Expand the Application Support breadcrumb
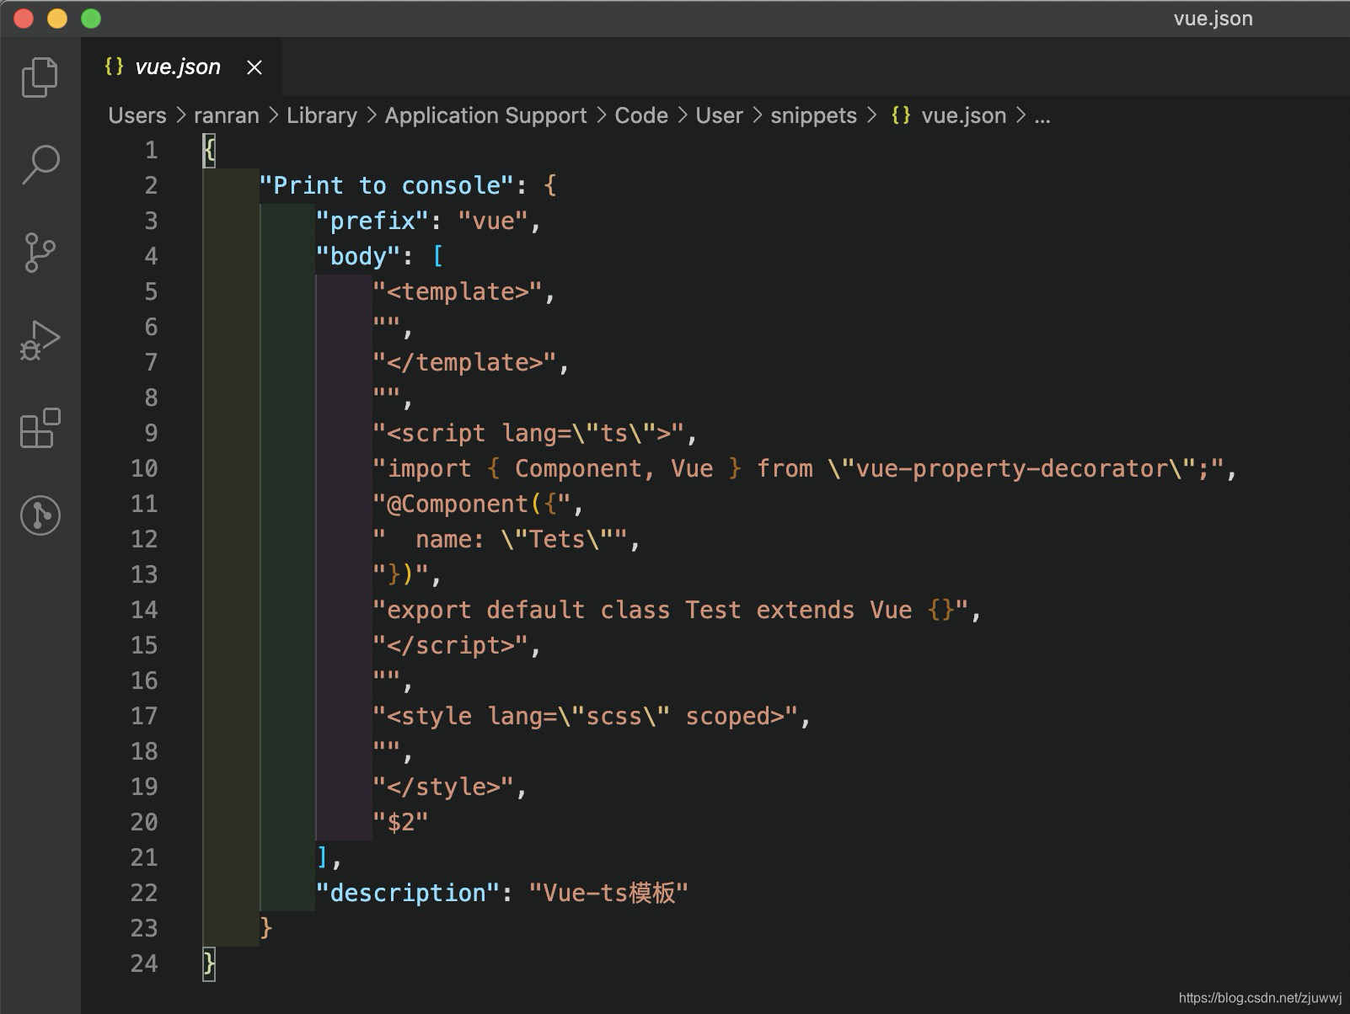 click(x=485, y=115)
